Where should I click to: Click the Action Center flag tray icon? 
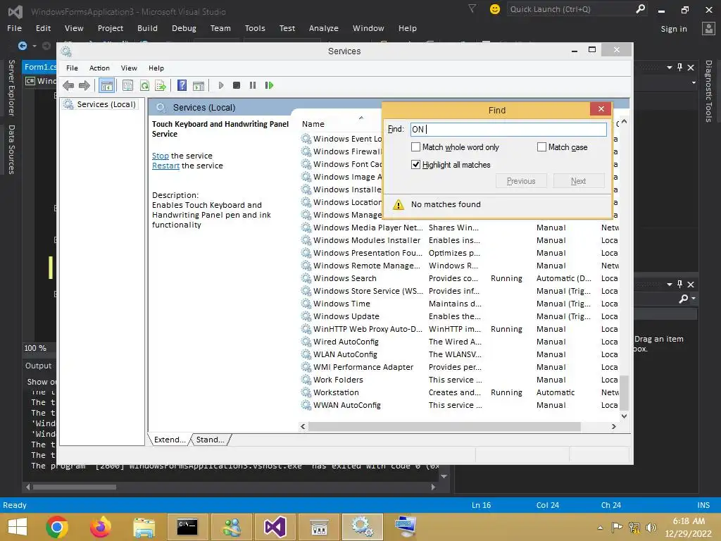[617, 528]
